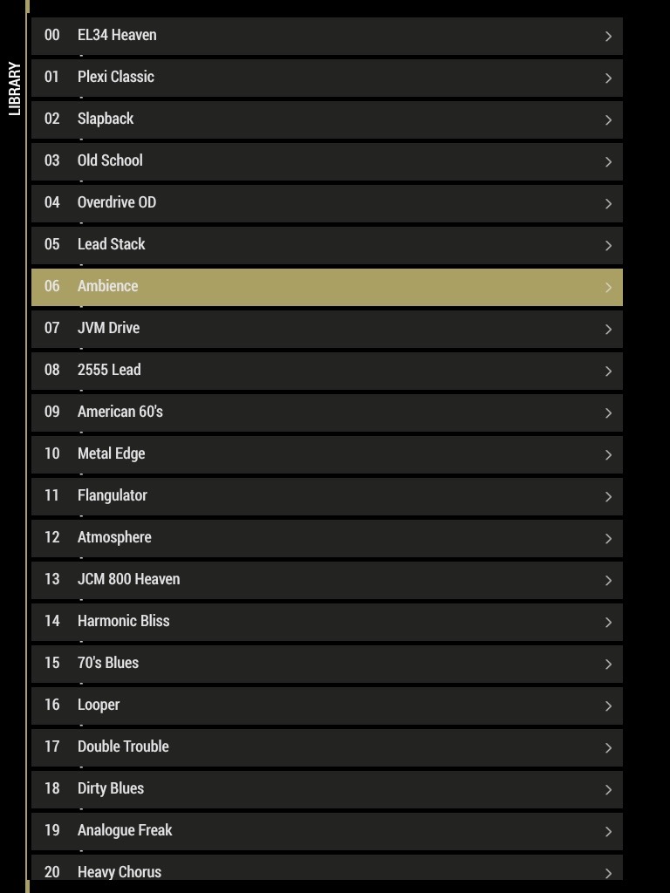This screenshot has width=670, height=893.
Task: Open the chevron arrow on EL34 Heaven
Action: (x=608, y=36)
